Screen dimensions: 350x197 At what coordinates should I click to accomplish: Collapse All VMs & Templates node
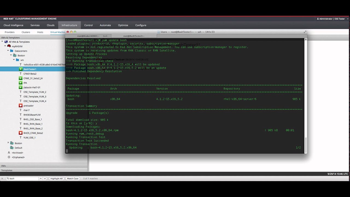tap(2, 42)
